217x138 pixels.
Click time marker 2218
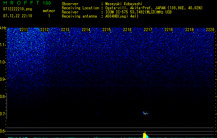169,30
